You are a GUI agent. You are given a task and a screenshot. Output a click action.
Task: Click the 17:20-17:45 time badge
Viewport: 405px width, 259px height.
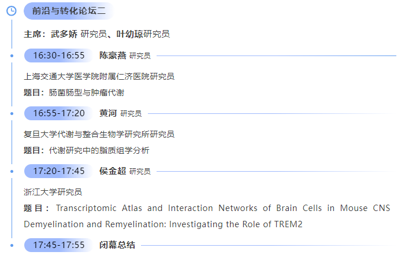click(59, 171)
